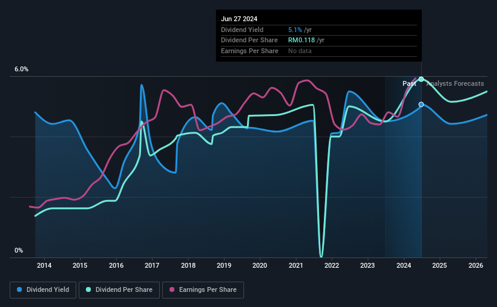Click the Past label on chart
497x307 pixels.
(x=409, y=83)
